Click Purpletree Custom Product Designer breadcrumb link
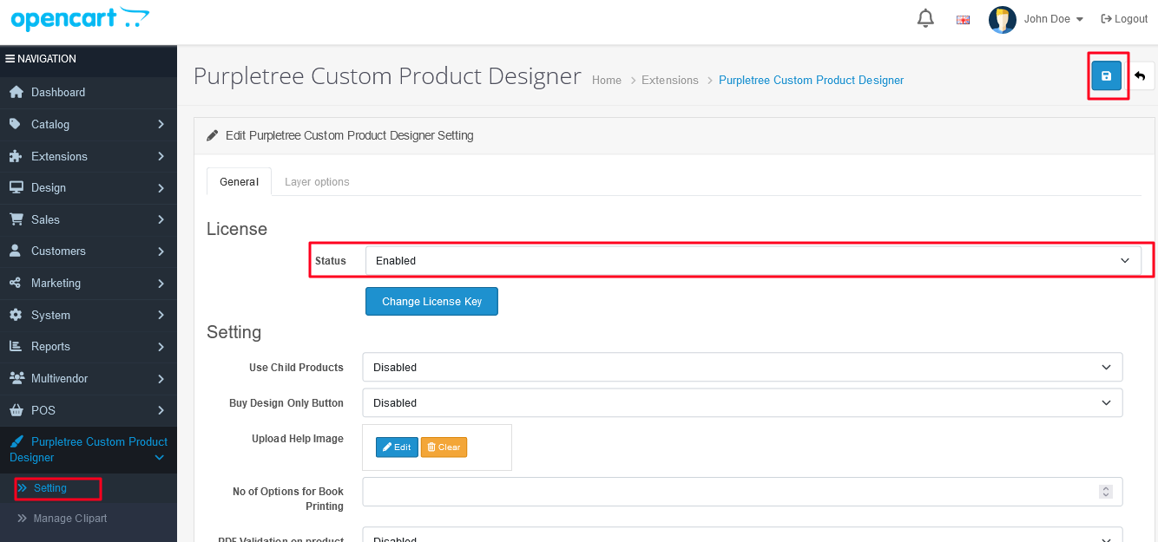1158x542 pixels. point(812,80)
